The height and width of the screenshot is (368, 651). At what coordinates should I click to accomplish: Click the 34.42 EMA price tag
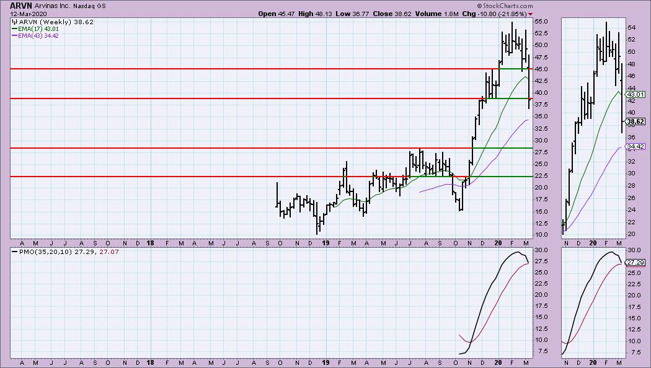[x=635, y=146]
